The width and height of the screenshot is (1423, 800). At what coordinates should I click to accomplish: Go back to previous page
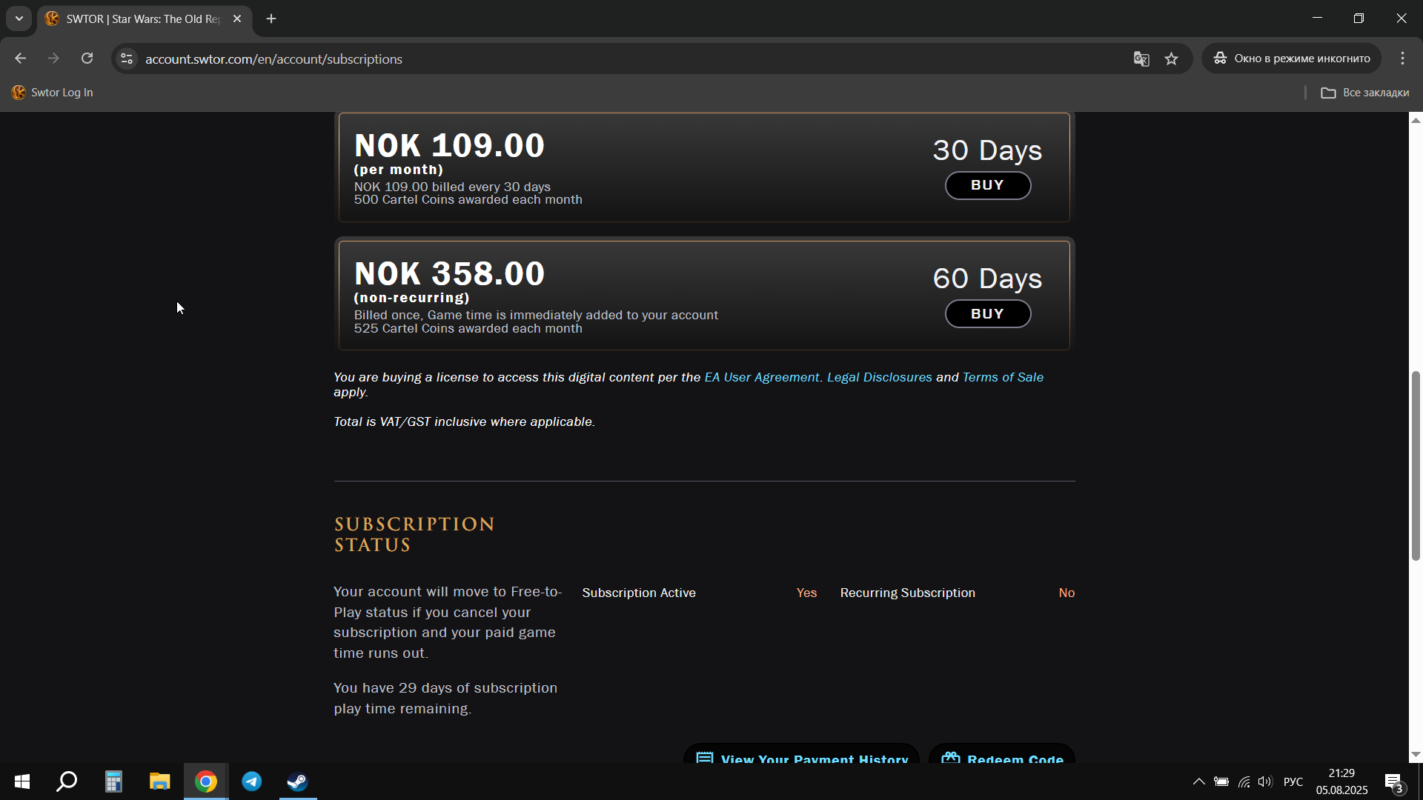pyautogui.click(x=21, y=59)
